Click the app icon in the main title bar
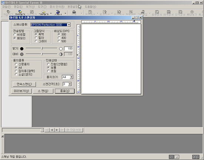The image size is (204, 160). 3,3
